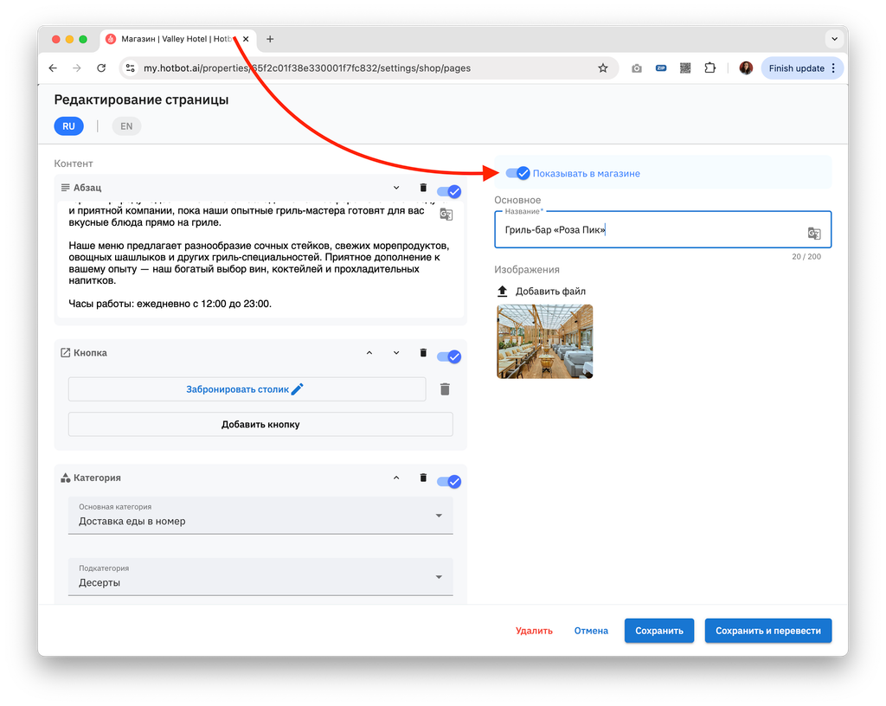Click Добавить кнопку
The height and width of the screenshot is (706, 886).
[260, 424]
